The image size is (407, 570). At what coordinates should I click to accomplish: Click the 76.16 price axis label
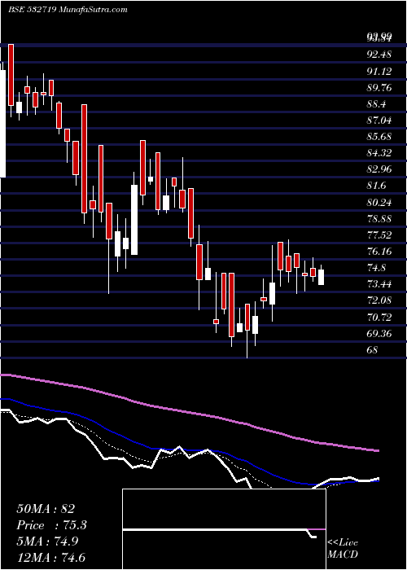tap(380, 252)
